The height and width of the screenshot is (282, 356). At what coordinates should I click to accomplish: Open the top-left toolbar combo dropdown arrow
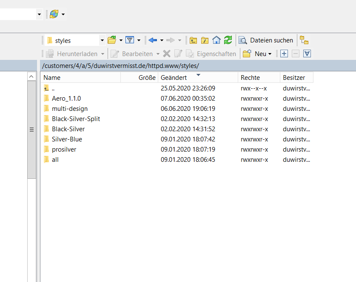pos(39,14)
